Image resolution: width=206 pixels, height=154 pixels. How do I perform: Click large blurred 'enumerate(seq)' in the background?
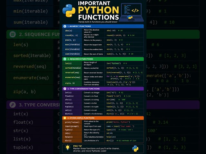(x=31, y=78)
